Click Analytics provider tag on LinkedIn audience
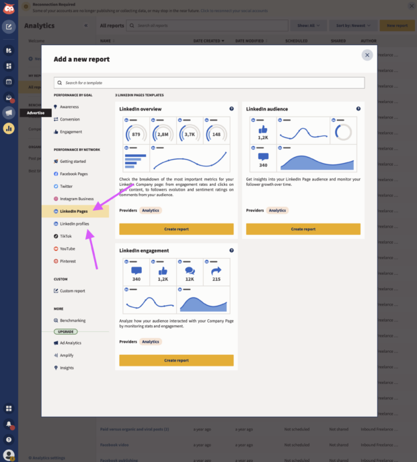 277,210
